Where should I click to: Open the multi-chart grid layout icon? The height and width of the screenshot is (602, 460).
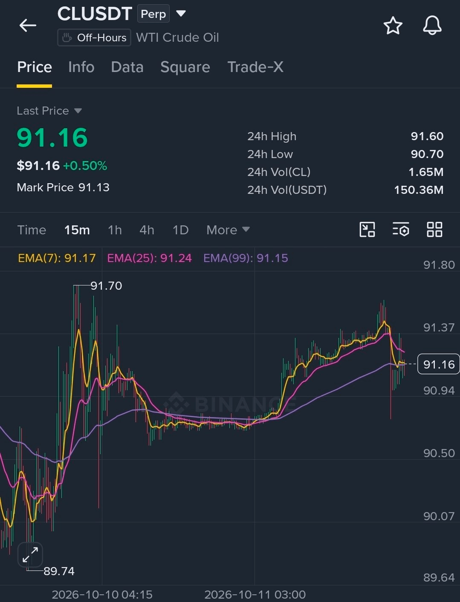(x=434, y=230)
